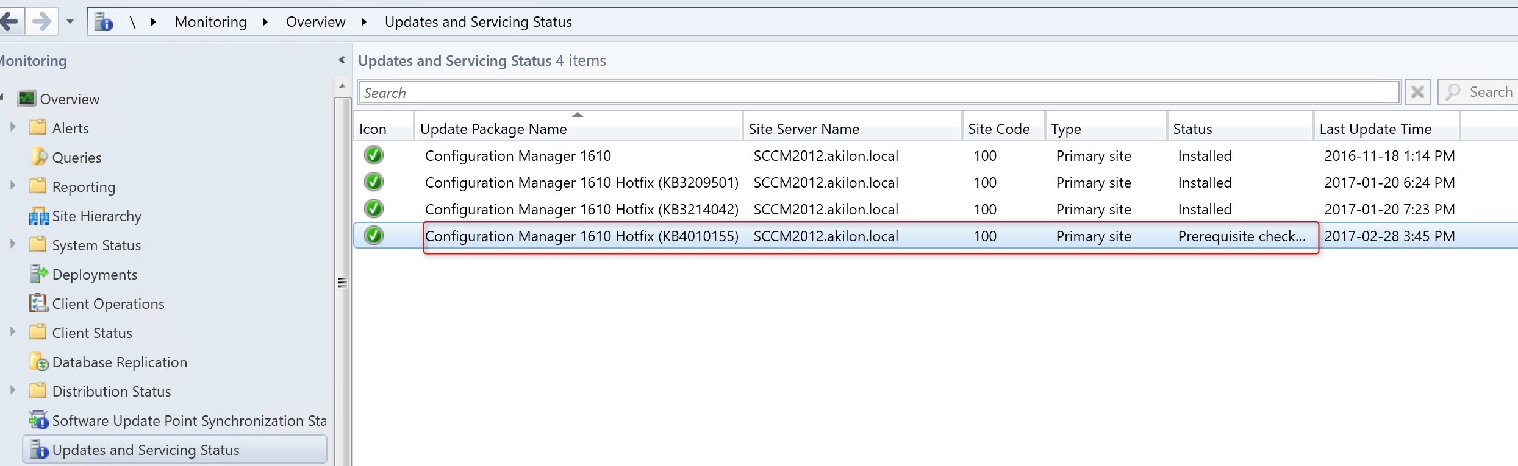Click the navigation pane scroll up arrow

click(342, 86)
